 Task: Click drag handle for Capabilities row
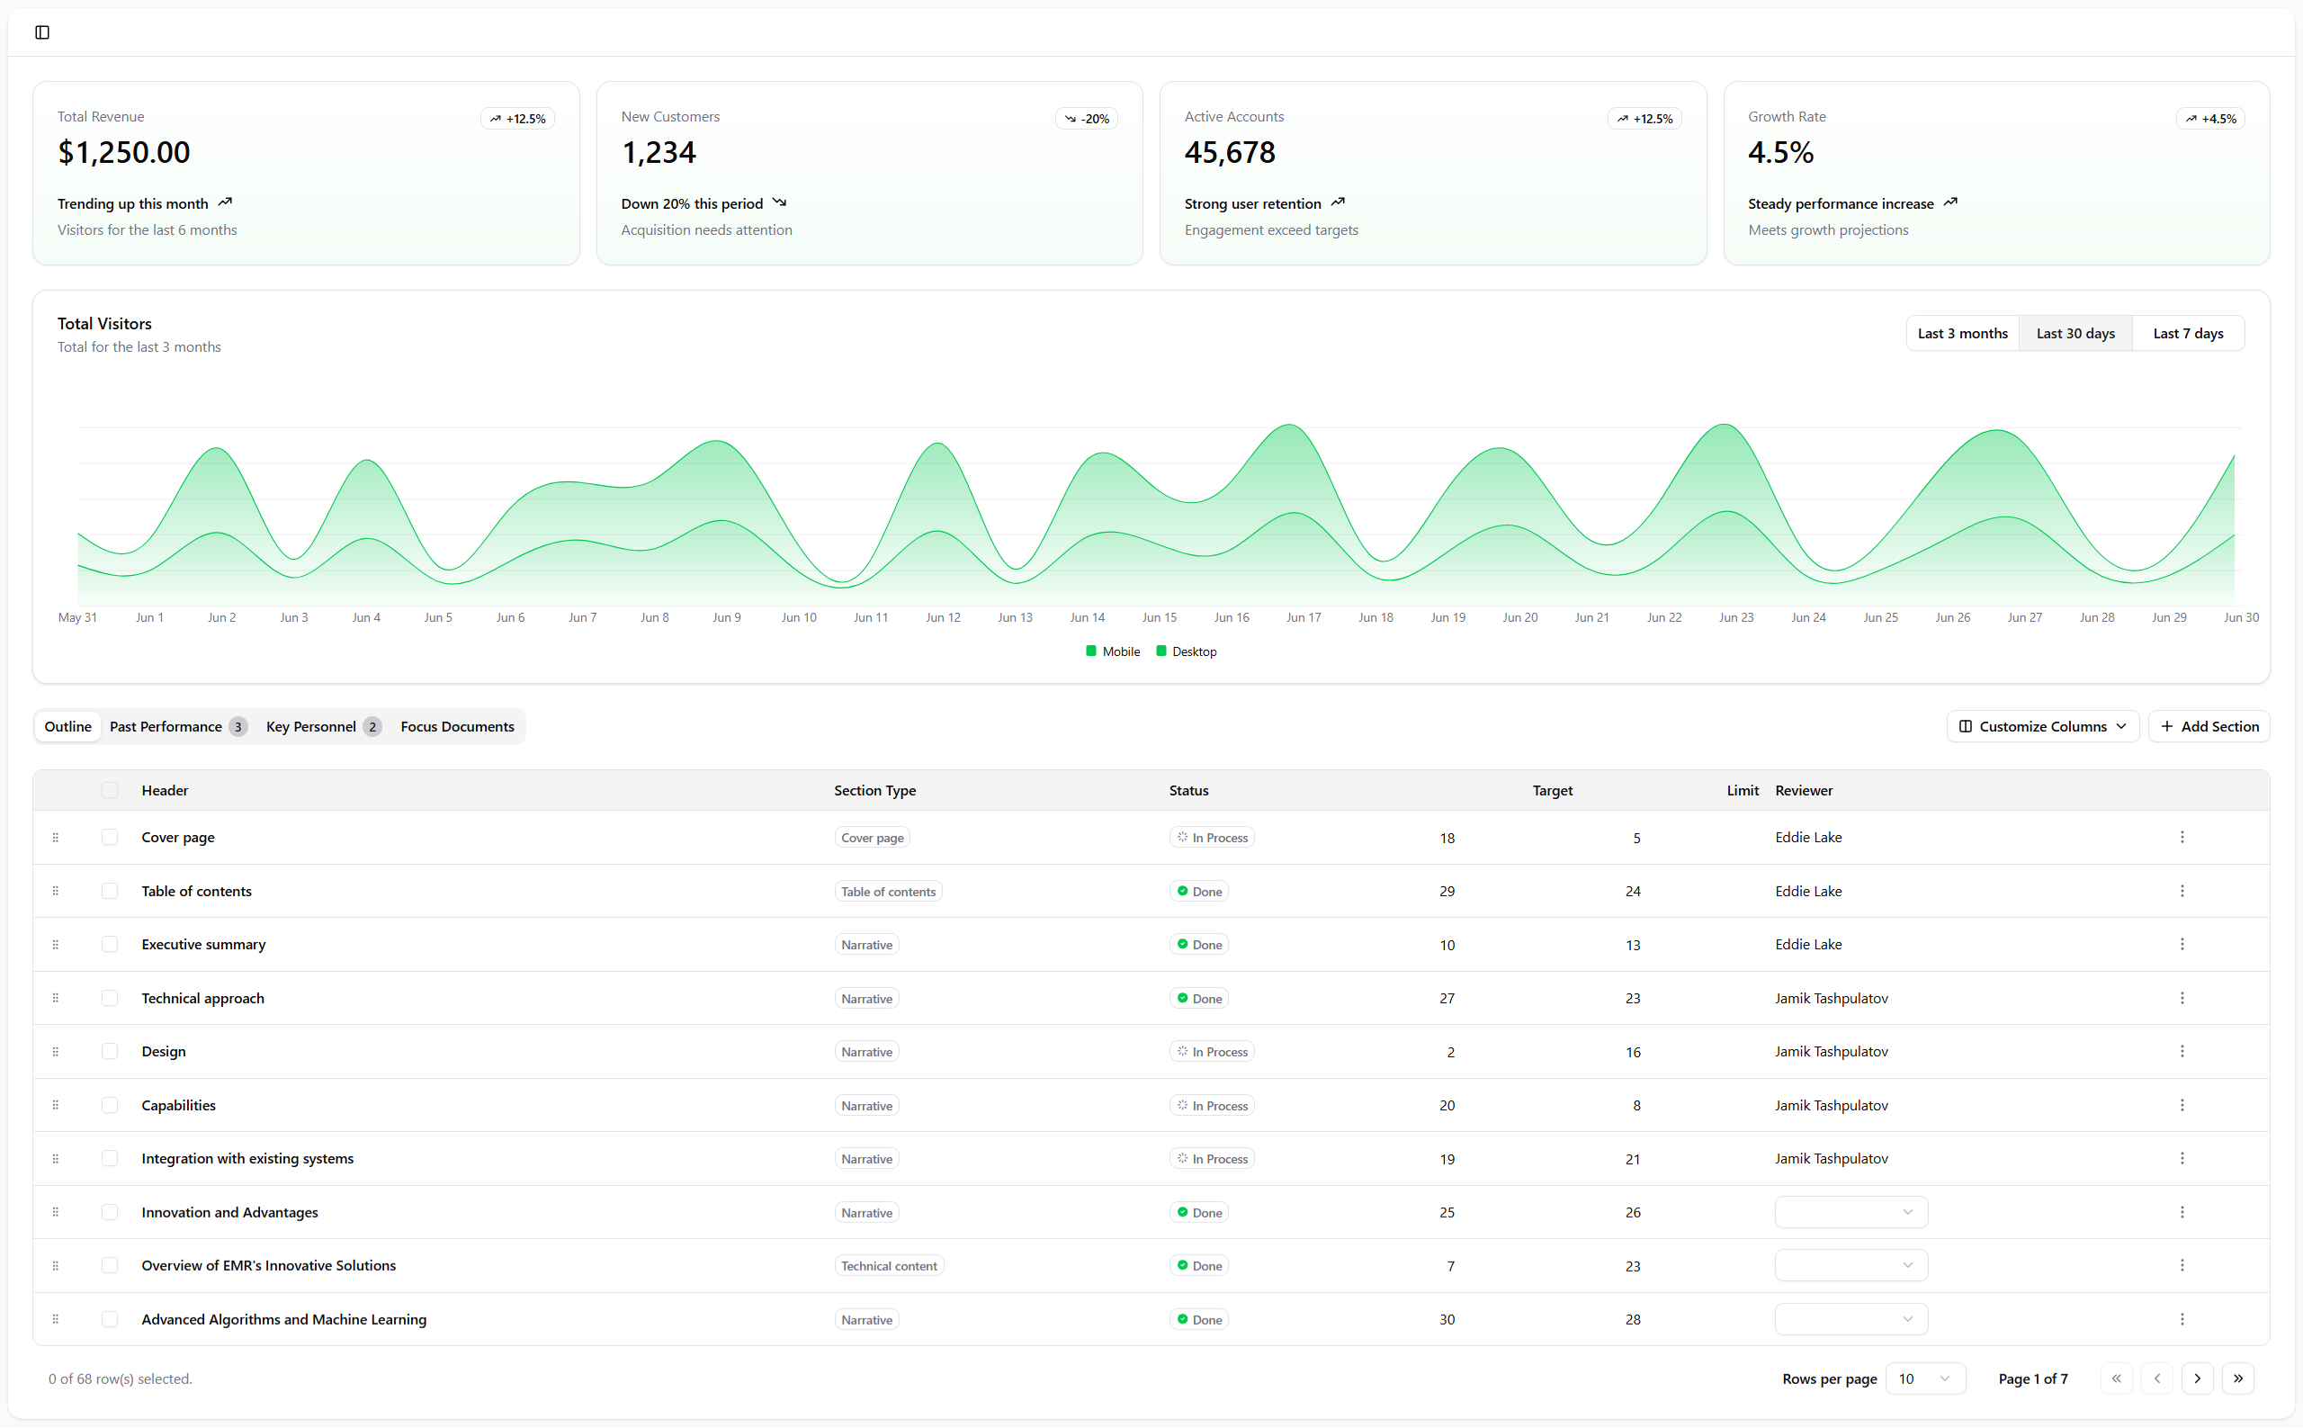(56, 1105)
